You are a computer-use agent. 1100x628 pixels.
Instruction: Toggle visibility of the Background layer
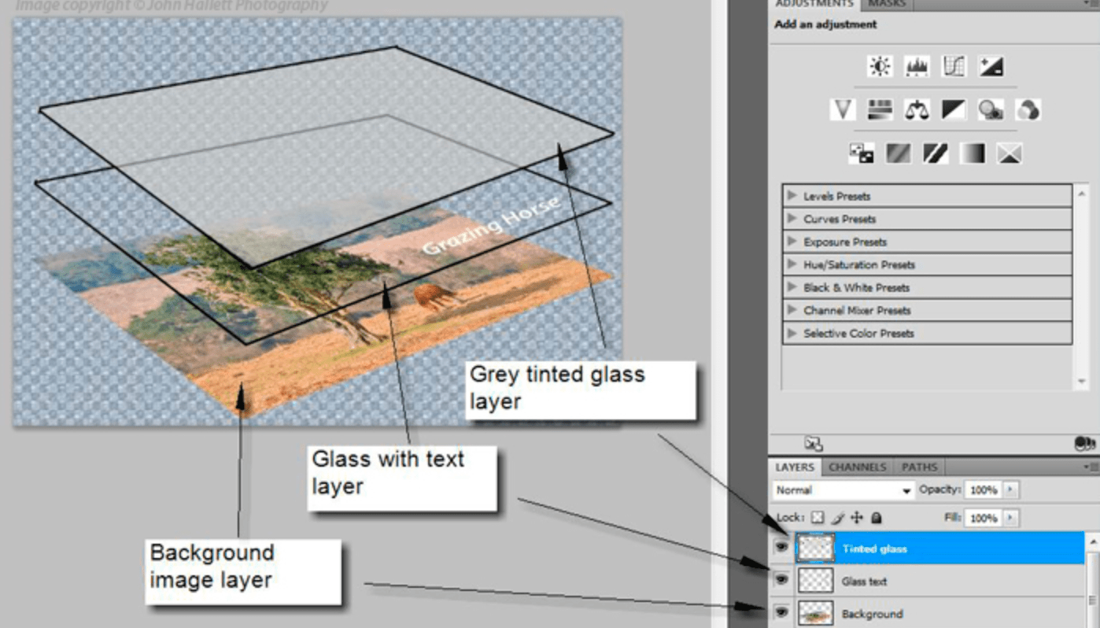(x=781, y=612)
